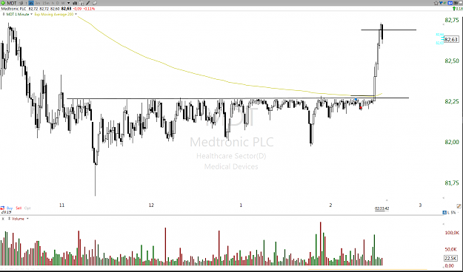The image size is (463, 272).
Task: Click the 82,00 price axis label
Action: coord(452,143)
